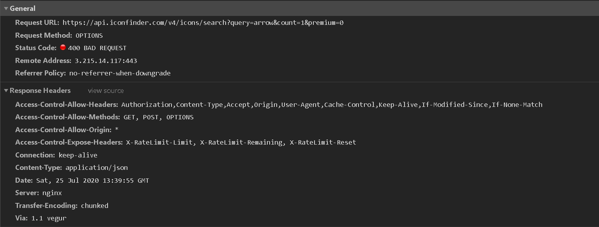599x227 pixels.
Task: Click the Remote Address value 3.215.14.117:443
Action: tap(106, 61)
